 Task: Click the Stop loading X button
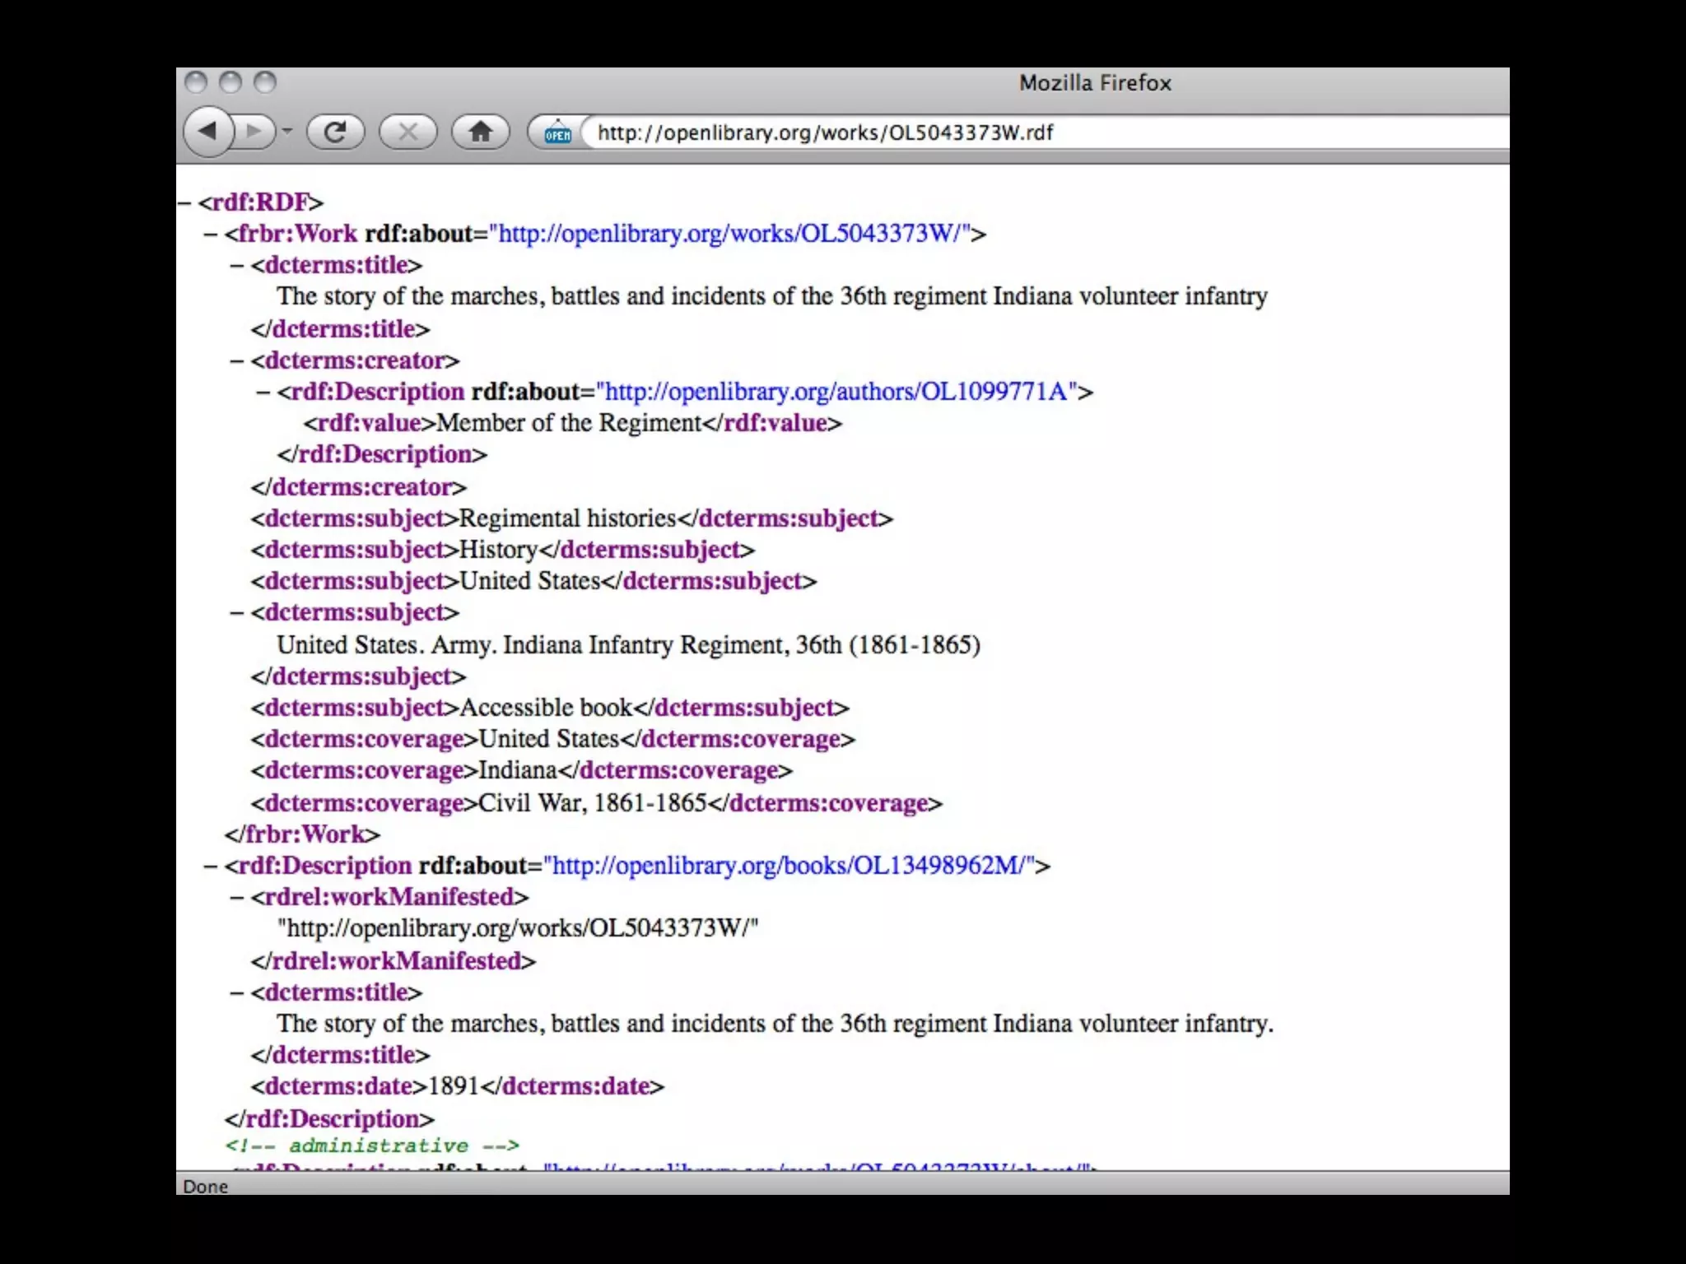408,132
